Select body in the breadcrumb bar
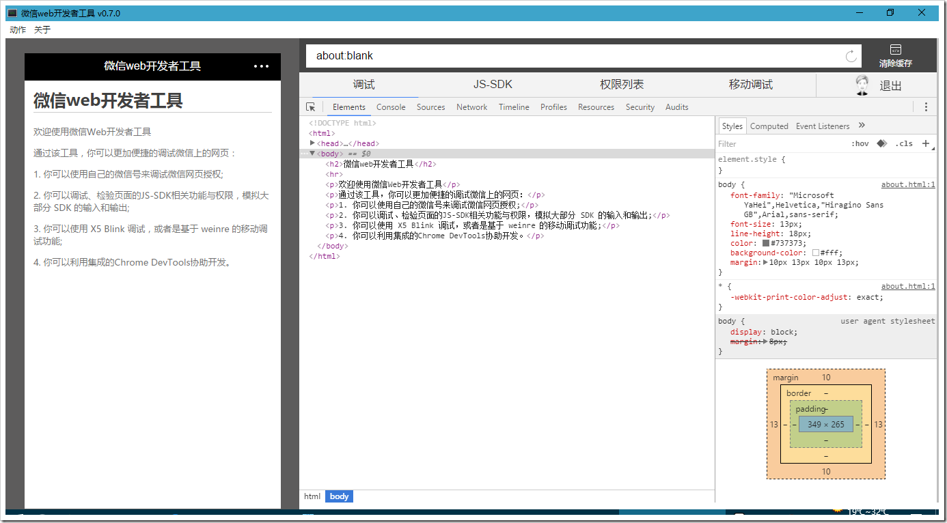This screenshot has width=947, height=523. (x=340, y=496)
